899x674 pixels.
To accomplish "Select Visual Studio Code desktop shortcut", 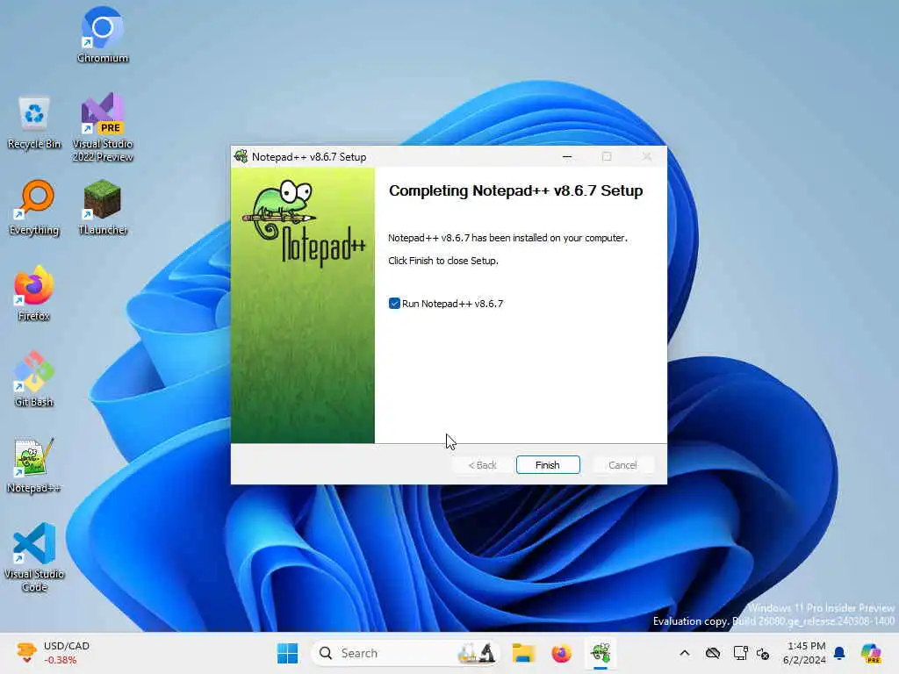I will (34, 556).
